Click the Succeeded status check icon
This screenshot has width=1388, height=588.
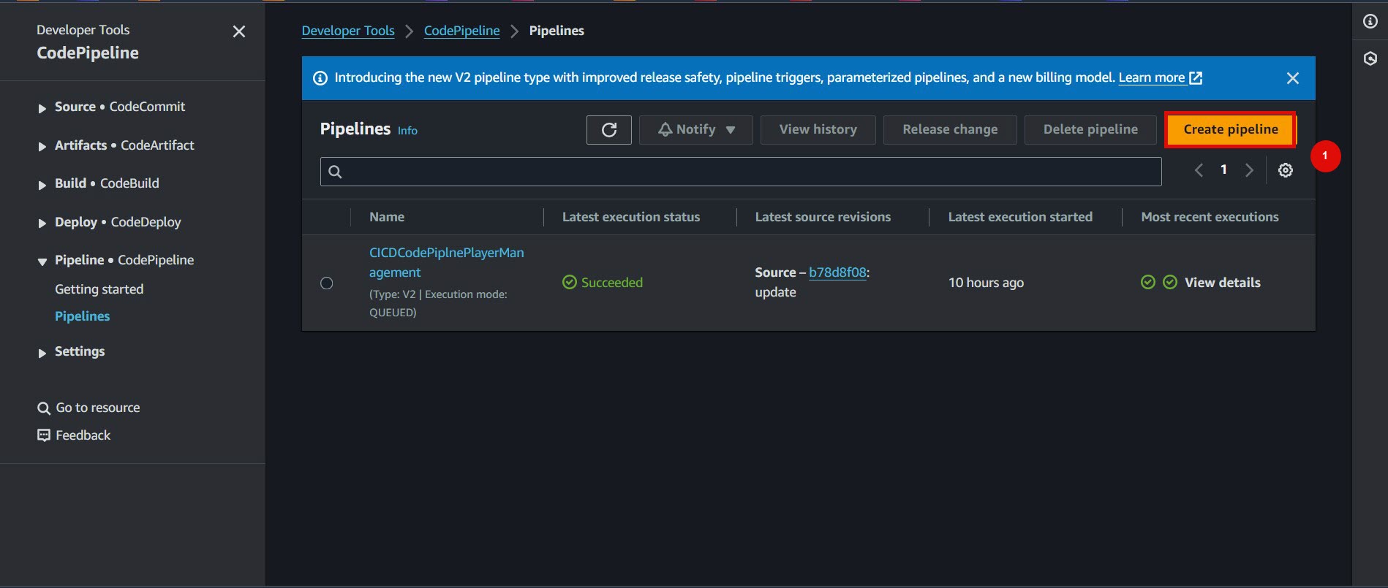tap(570, 283)
